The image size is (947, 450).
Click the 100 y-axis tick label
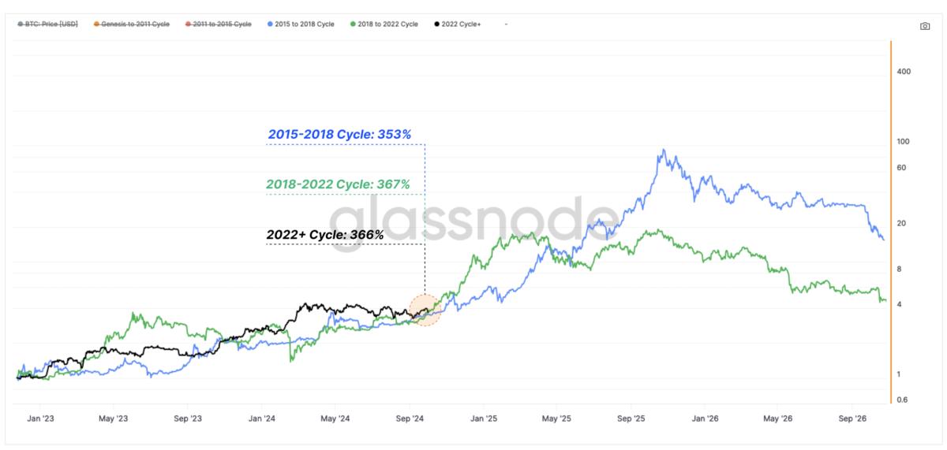(904, 142)
